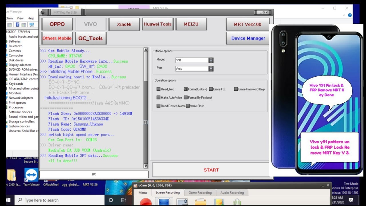Toggle the Format(Unlock) checkbox
366x206 pixels.
pos(186,89)
